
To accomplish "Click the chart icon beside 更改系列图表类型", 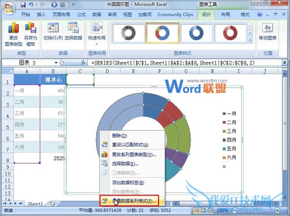I will (x=104, y=154).
